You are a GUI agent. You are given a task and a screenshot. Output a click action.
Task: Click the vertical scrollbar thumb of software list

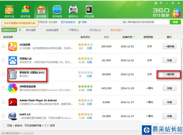(x=181, y=44)
